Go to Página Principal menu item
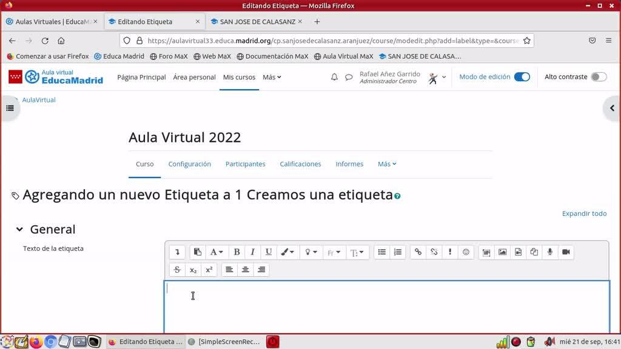Screen dimensions: 621x349 [141, 77]
